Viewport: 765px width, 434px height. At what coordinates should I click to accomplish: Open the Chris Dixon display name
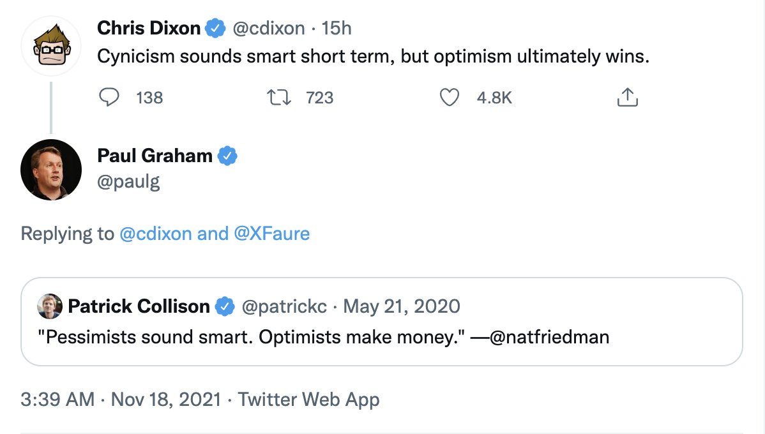tap(149, 29)
